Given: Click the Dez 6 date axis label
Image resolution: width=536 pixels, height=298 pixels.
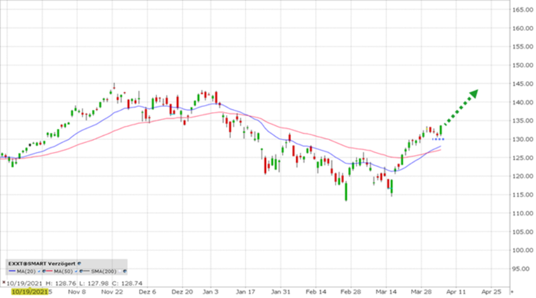Looking at the screenshot, I should (x=148, y=292).
